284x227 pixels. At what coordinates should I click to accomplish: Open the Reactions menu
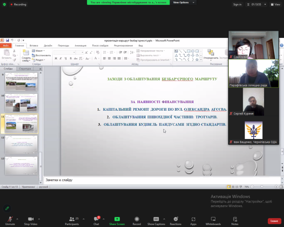(176, 219)
